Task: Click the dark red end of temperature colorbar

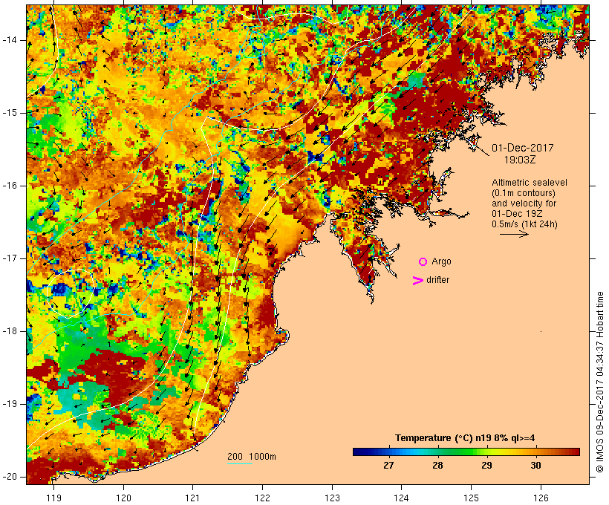Action: 576,452
